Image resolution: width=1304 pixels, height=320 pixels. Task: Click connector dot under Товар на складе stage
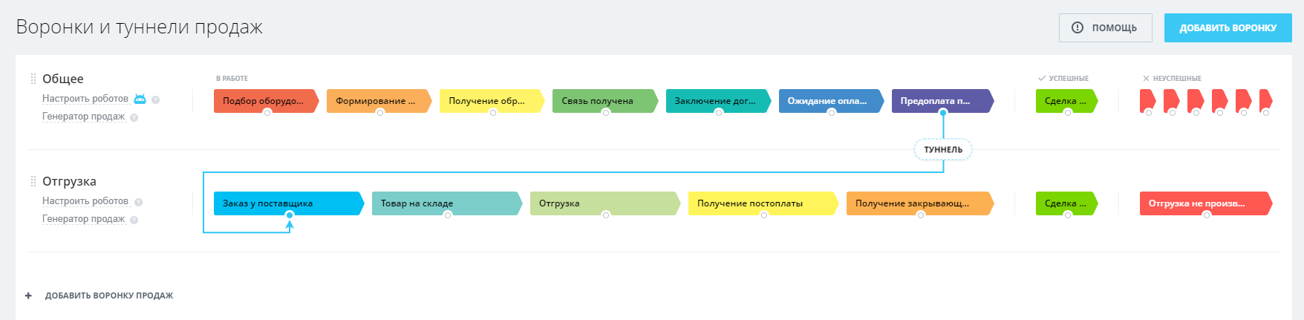tap(448, 215)
